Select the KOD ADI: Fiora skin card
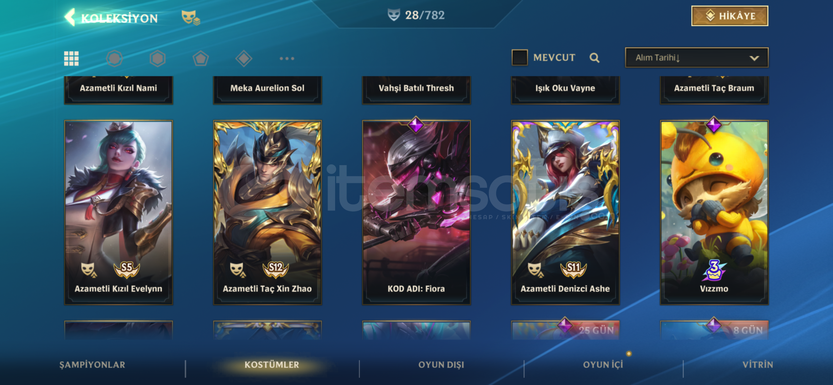 pos(416,212)
